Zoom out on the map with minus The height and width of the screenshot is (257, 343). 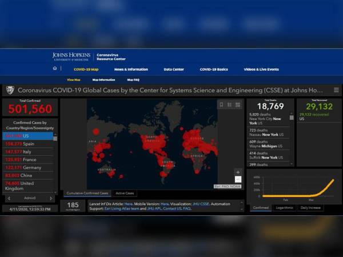point(238,179)
